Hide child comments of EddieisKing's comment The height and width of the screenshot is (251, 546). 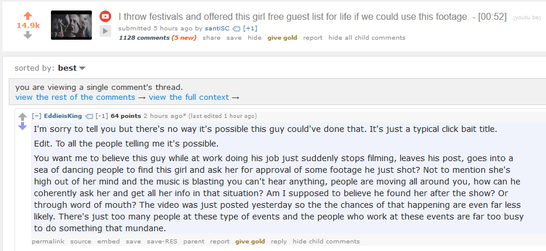[326, 241]
